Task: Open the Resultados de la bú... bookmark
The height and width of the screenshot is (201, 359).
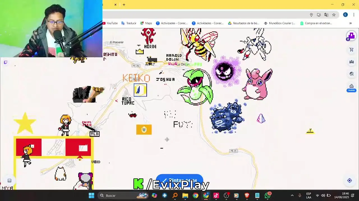Action: click(243, 23)
